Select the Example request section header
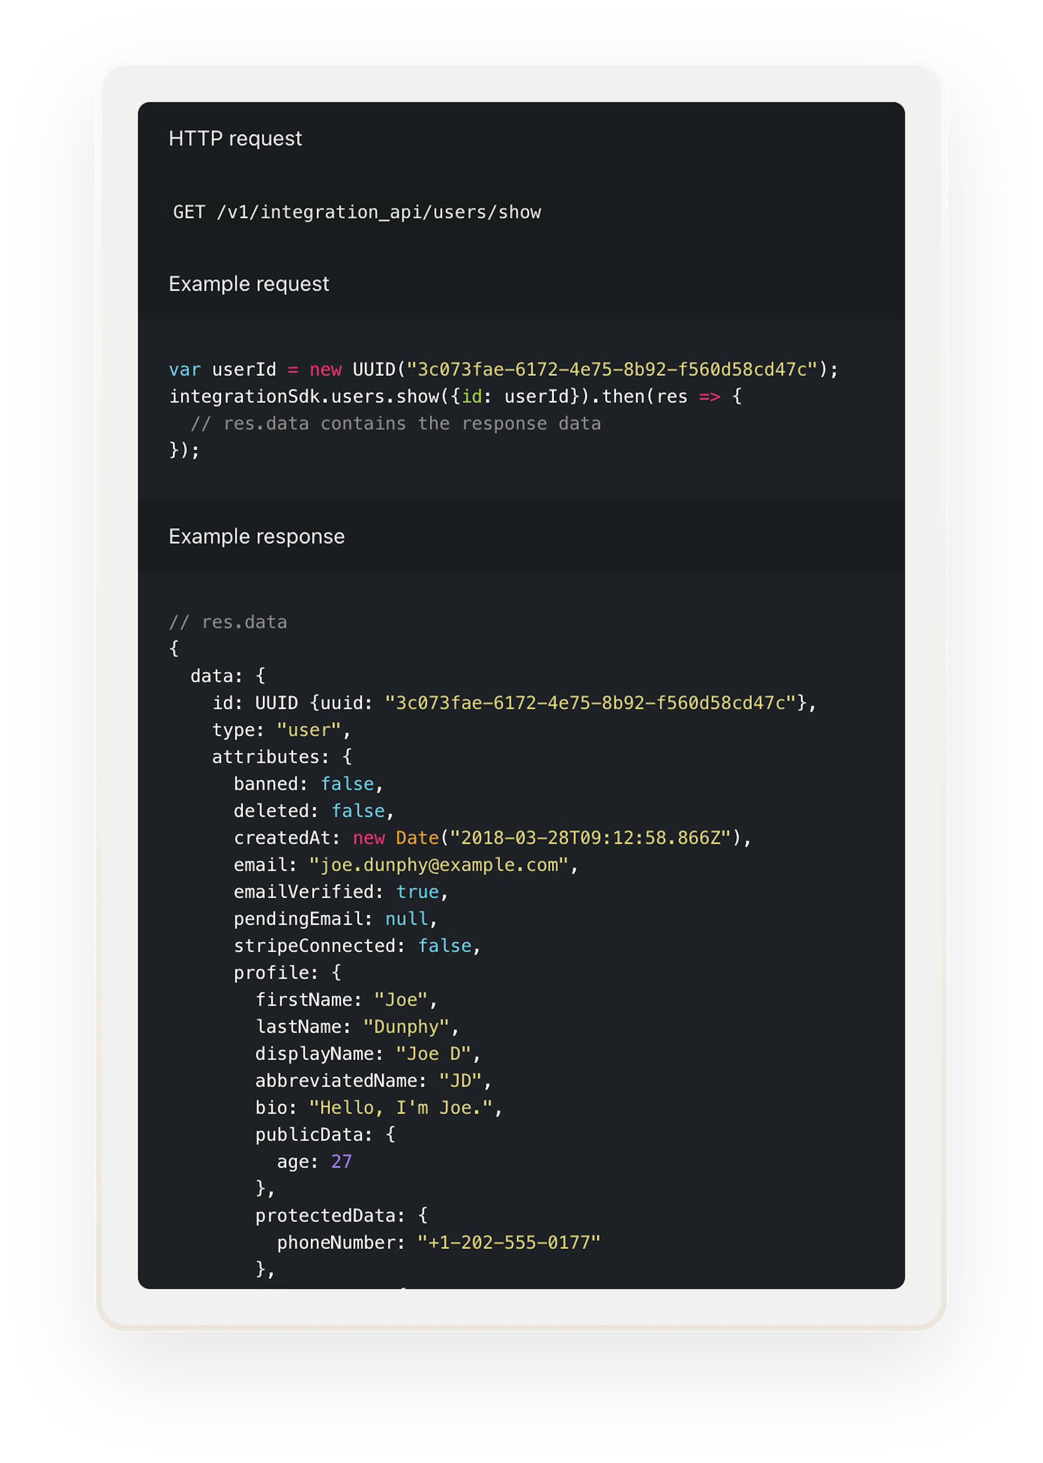Screen dimensions: 1043x1463 pyautogui.click(x=249, y=283)
